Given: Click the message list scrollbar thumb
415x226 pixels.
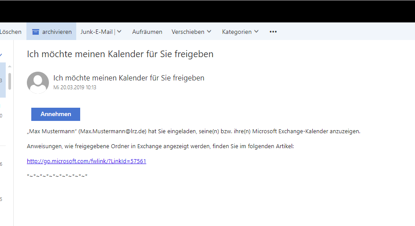Looking at the screenshot, I should (10, 81).
